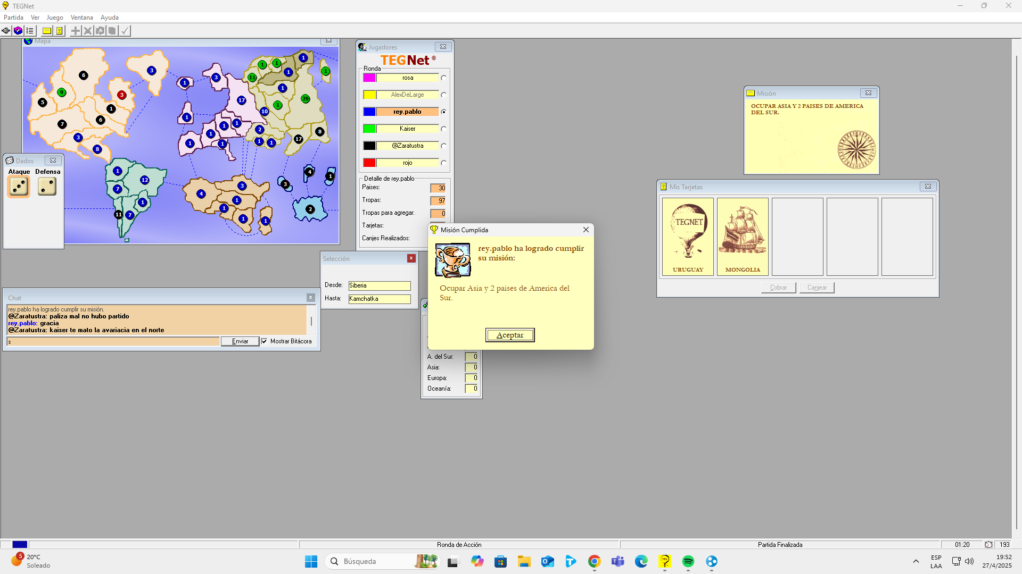Click the Mis Tarjetas panel title icon
The image size is (1022, 574).
[x=663, y=187]
